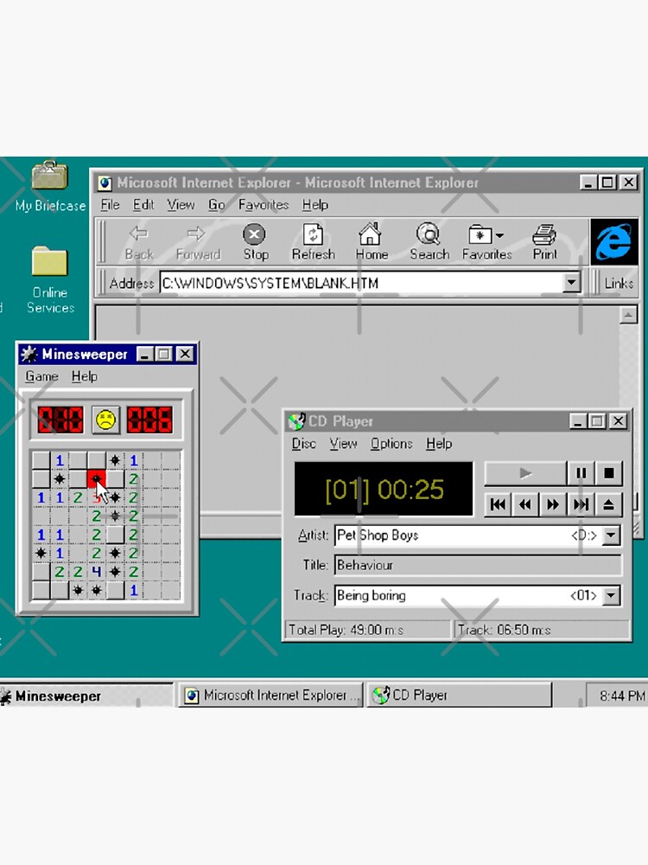The image size is (648, 865).
Task: Click the Track 06:50 status in CD Player
Action: click(x=542, y=630)
